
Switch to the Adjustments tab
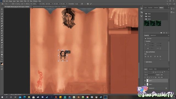point(153,35)
